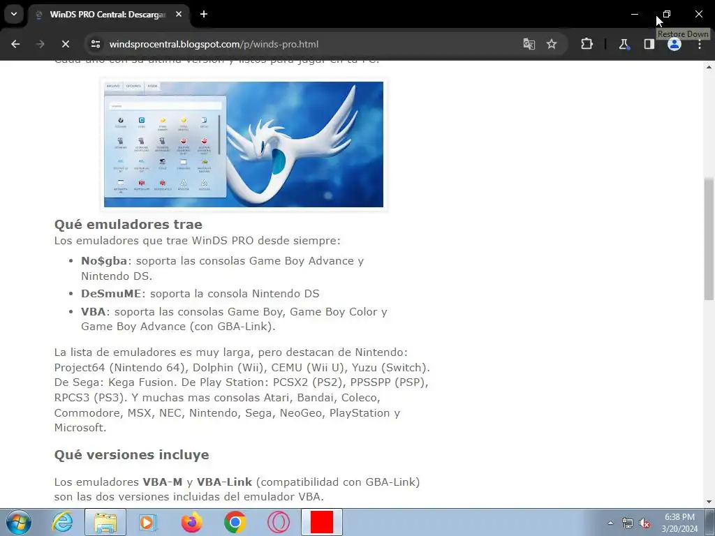
Task: Open the Chrome profile avatar
Action: point(675,44)
